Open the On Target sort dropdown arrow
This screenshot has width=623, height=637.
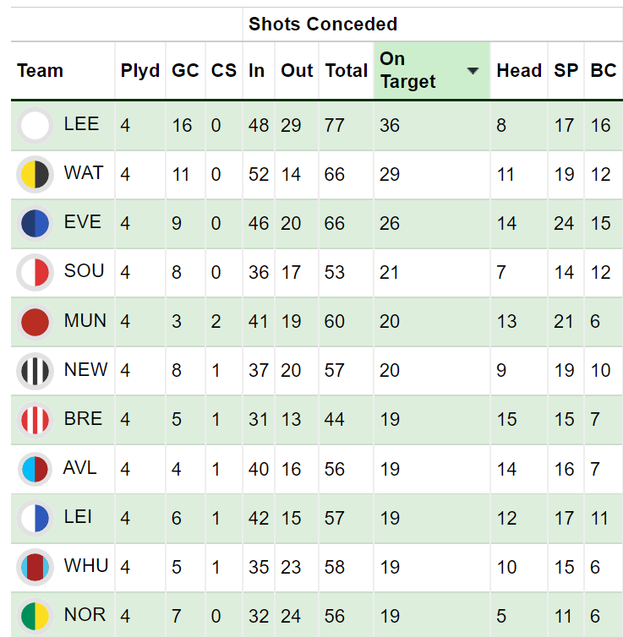[473, 71]
